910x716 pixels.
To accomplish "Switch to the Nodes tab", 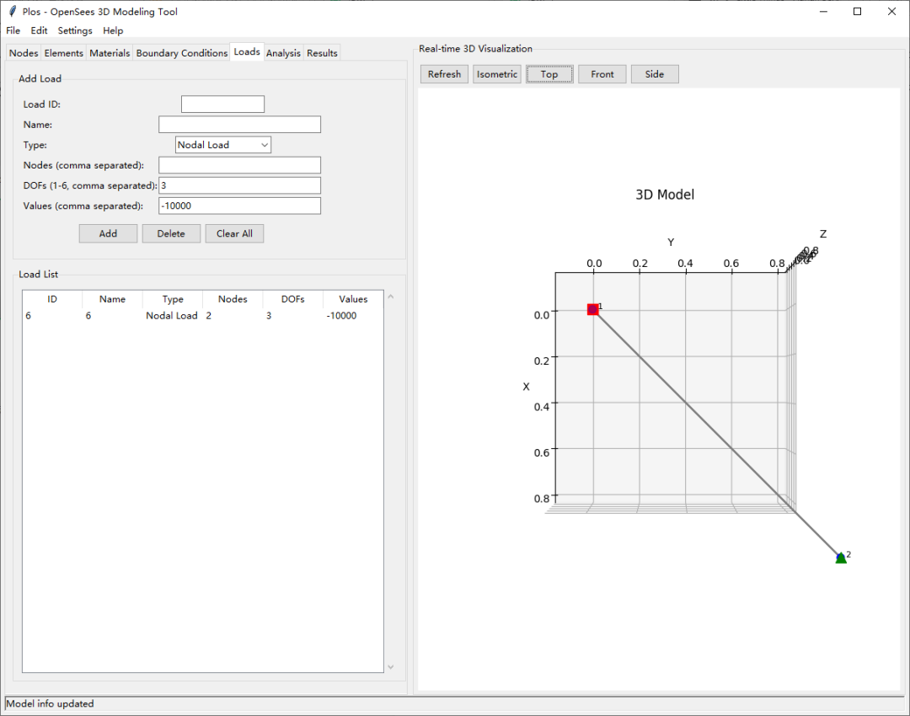I will pos(24,53).
